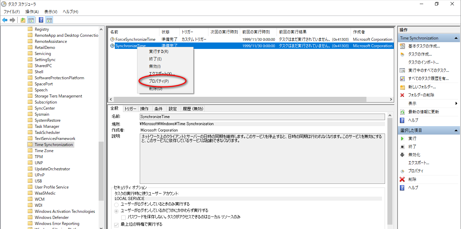Select ユーザーがログオンしているときのみ実行する radio button
Screen dimensions: 461x229
pos(117,204)
